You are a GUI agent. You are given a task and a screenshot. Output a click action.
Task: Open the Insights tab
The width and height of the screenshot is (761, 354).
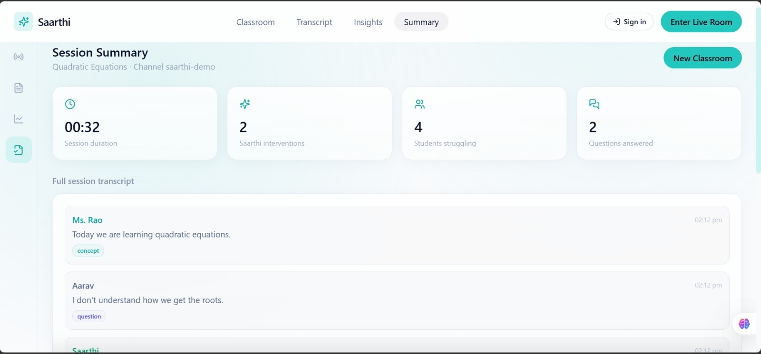[368, 22]
